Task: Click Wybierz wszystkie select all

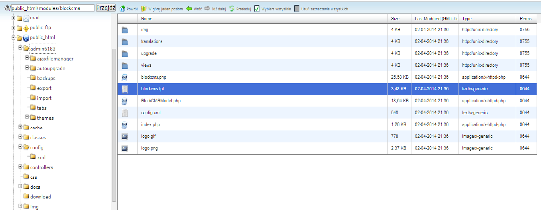Action: pyautogui.click(x=273, y=9)
